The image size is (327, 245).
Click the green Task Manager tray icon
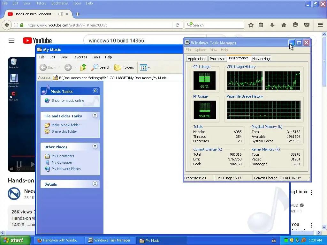pyautogui.click(x=286, y=240)
